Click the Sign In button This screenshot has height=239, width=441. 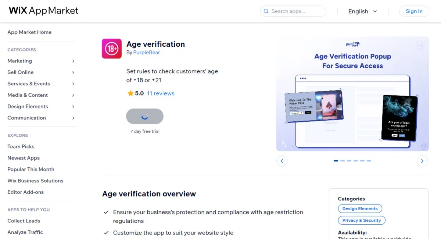coord(414,11)
